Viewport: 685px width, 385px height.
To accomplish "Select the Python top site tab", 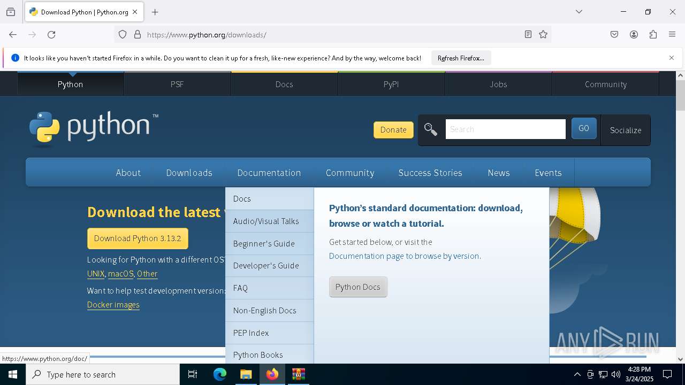I will pos(70,84).
